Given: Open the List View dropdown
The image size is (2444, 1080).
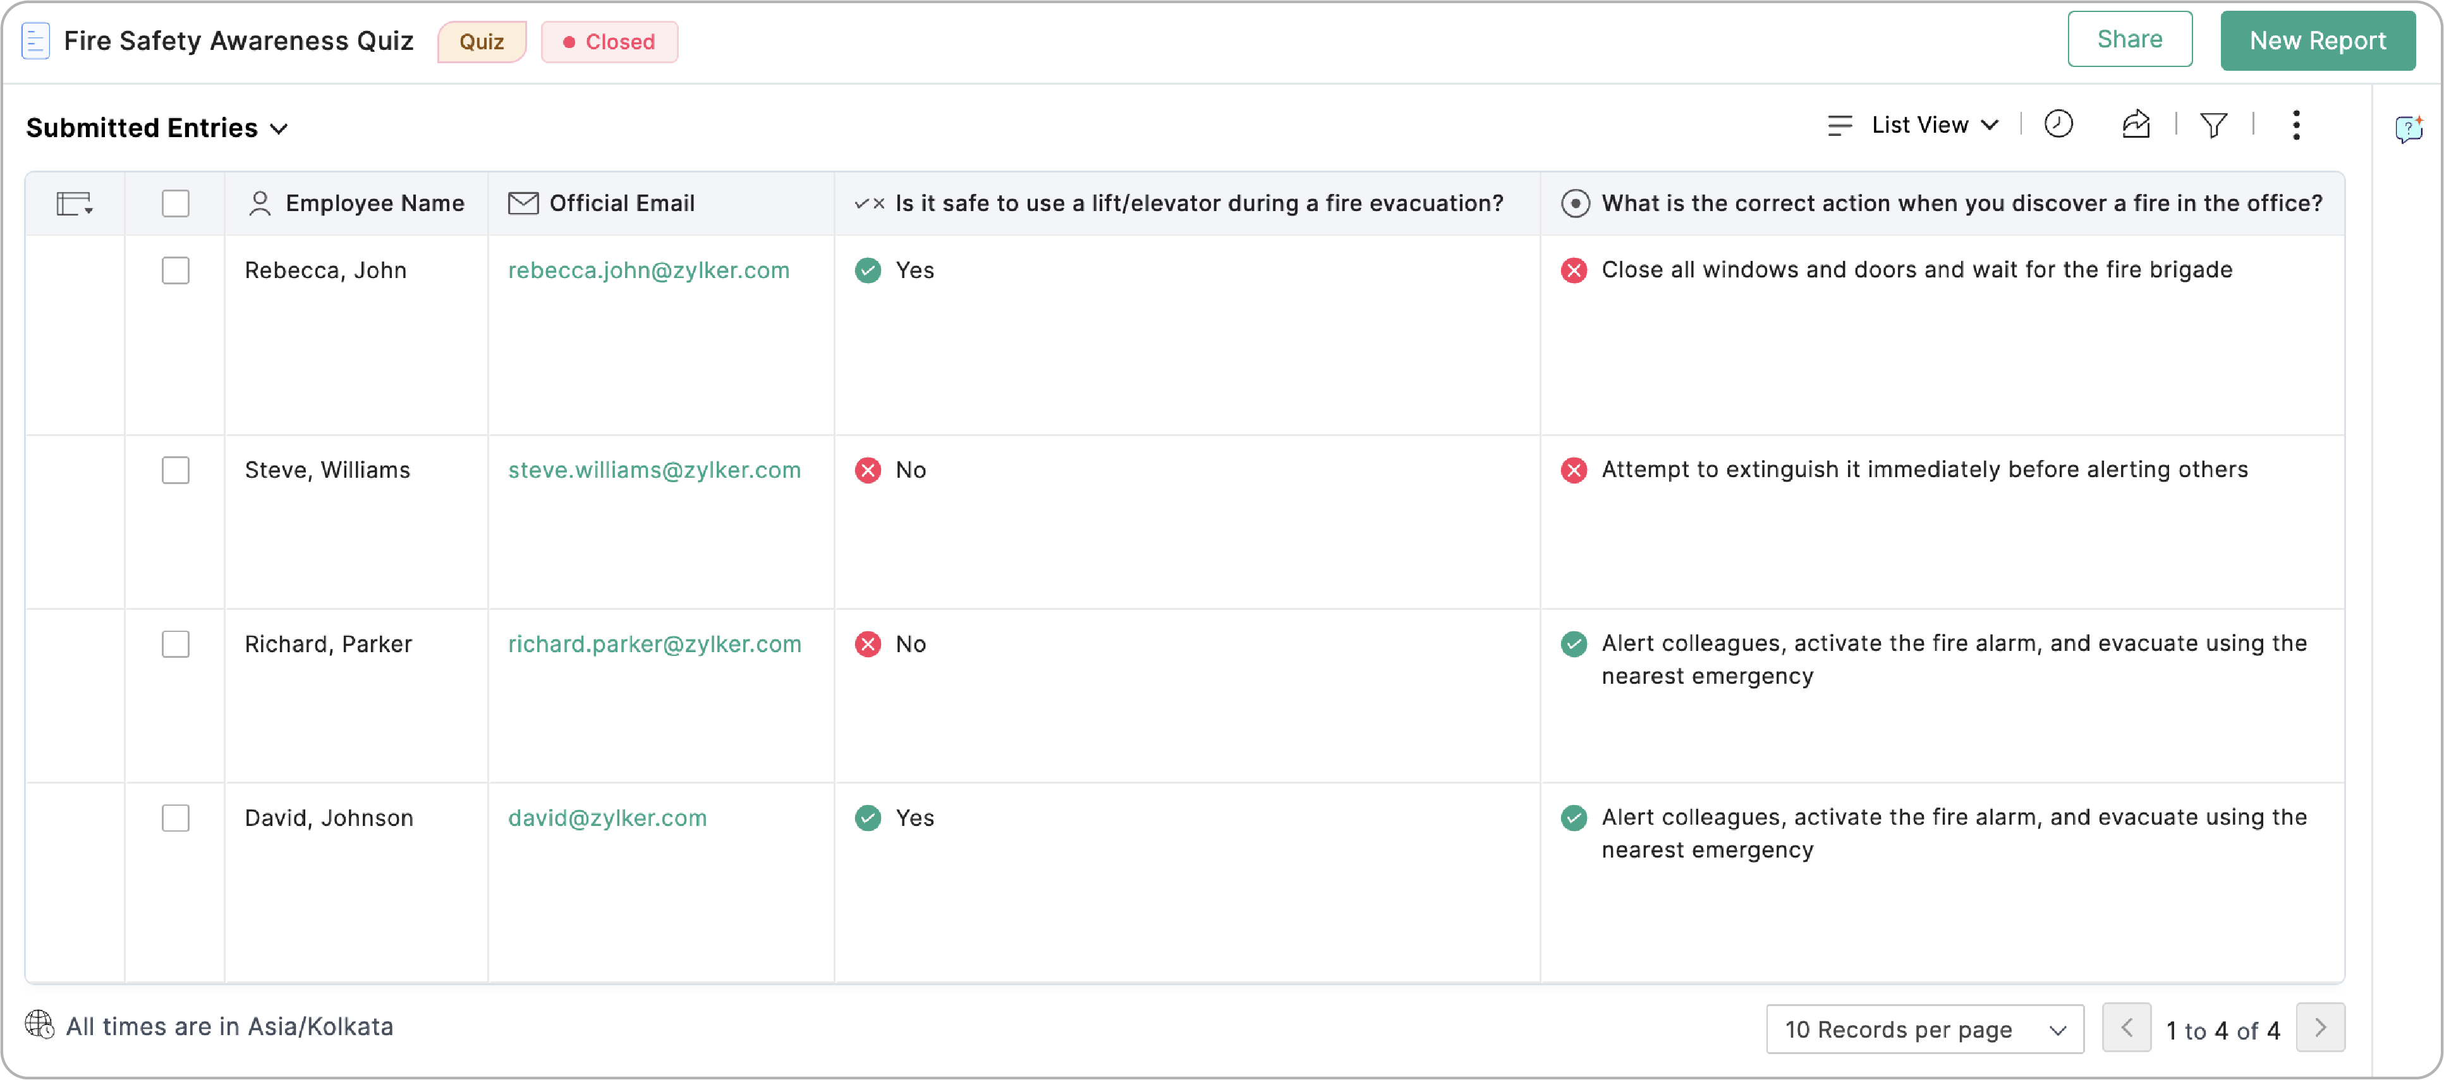Looking at the screenshot, I should [1914, 125].
